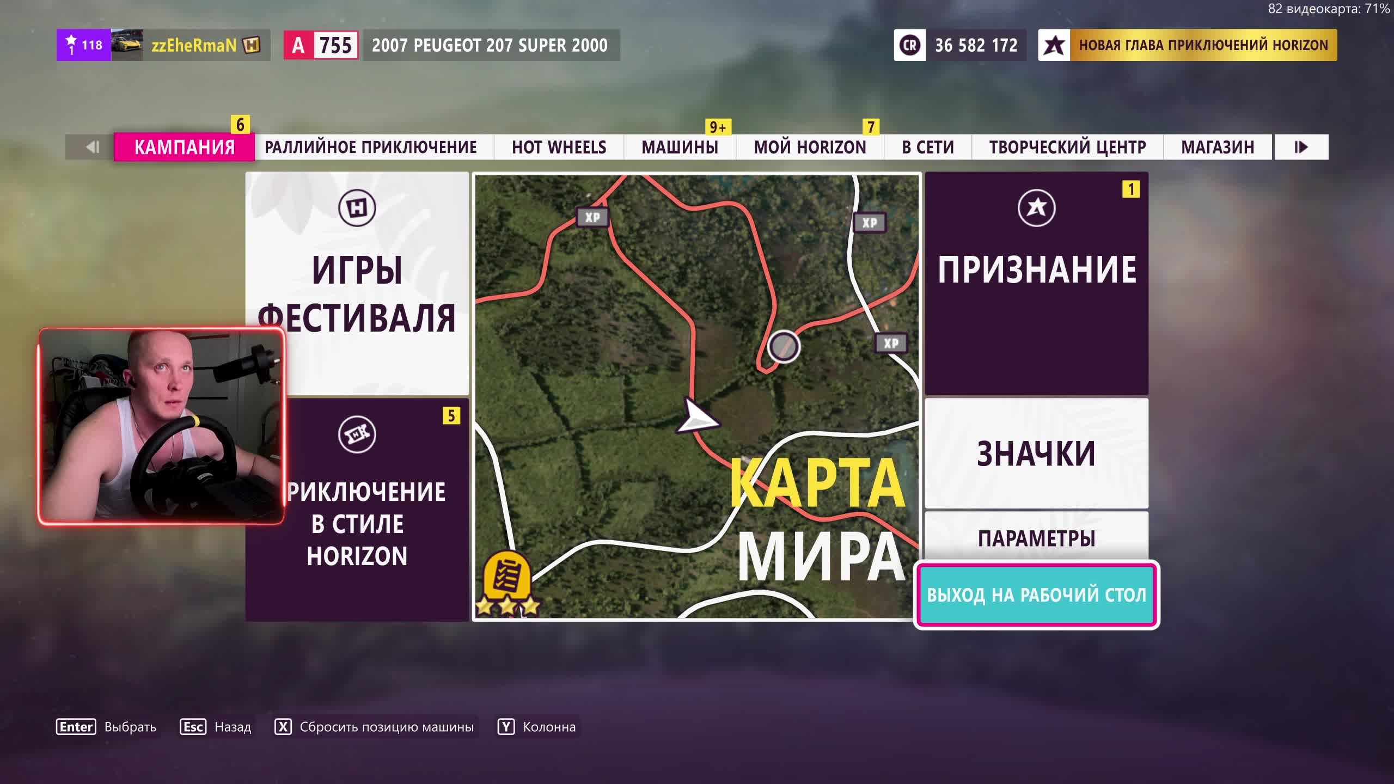Click the star icon beside Новая глава banner
The width and height of the screenshot is (1394, 784).
click(1054, 45)
